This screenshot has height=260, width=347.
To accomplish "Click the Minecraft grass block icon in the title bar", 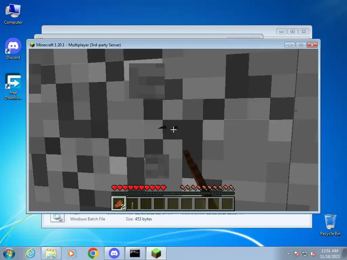I will 32,45.
